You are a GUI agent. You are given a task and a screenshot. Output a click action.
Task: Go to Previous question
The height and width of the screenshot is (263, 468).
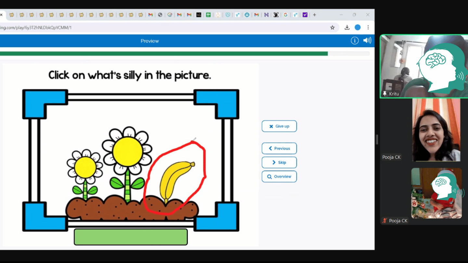pyautogui.click(x=279, y=148)
